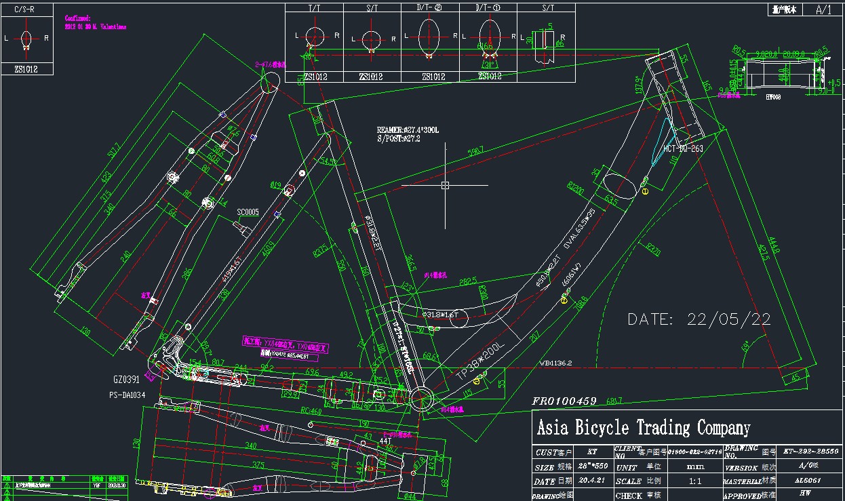Select the Asia Bicycle Trading Company title
The height and width of the screenshot is (501, 845).
pyautogui.click(x=643, y=428)
